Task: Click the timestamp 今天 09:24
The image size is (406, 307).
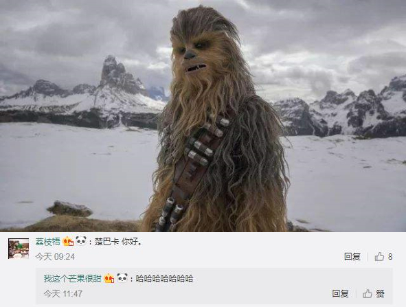Action: pos(55,257)
